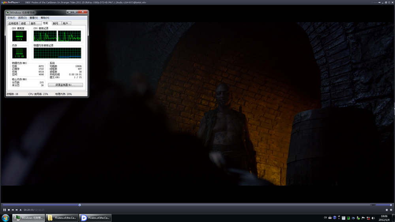Switch to Windows 任务管理器 taskbar button
This screenshot has height=222, width=395.
28,218
